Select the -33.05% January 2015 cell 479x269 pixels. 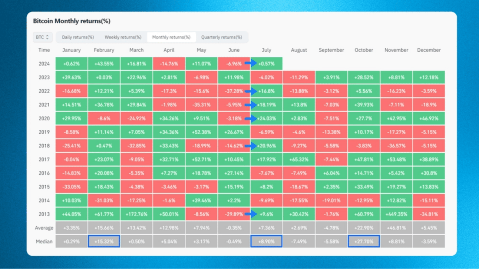coord(72,187)
